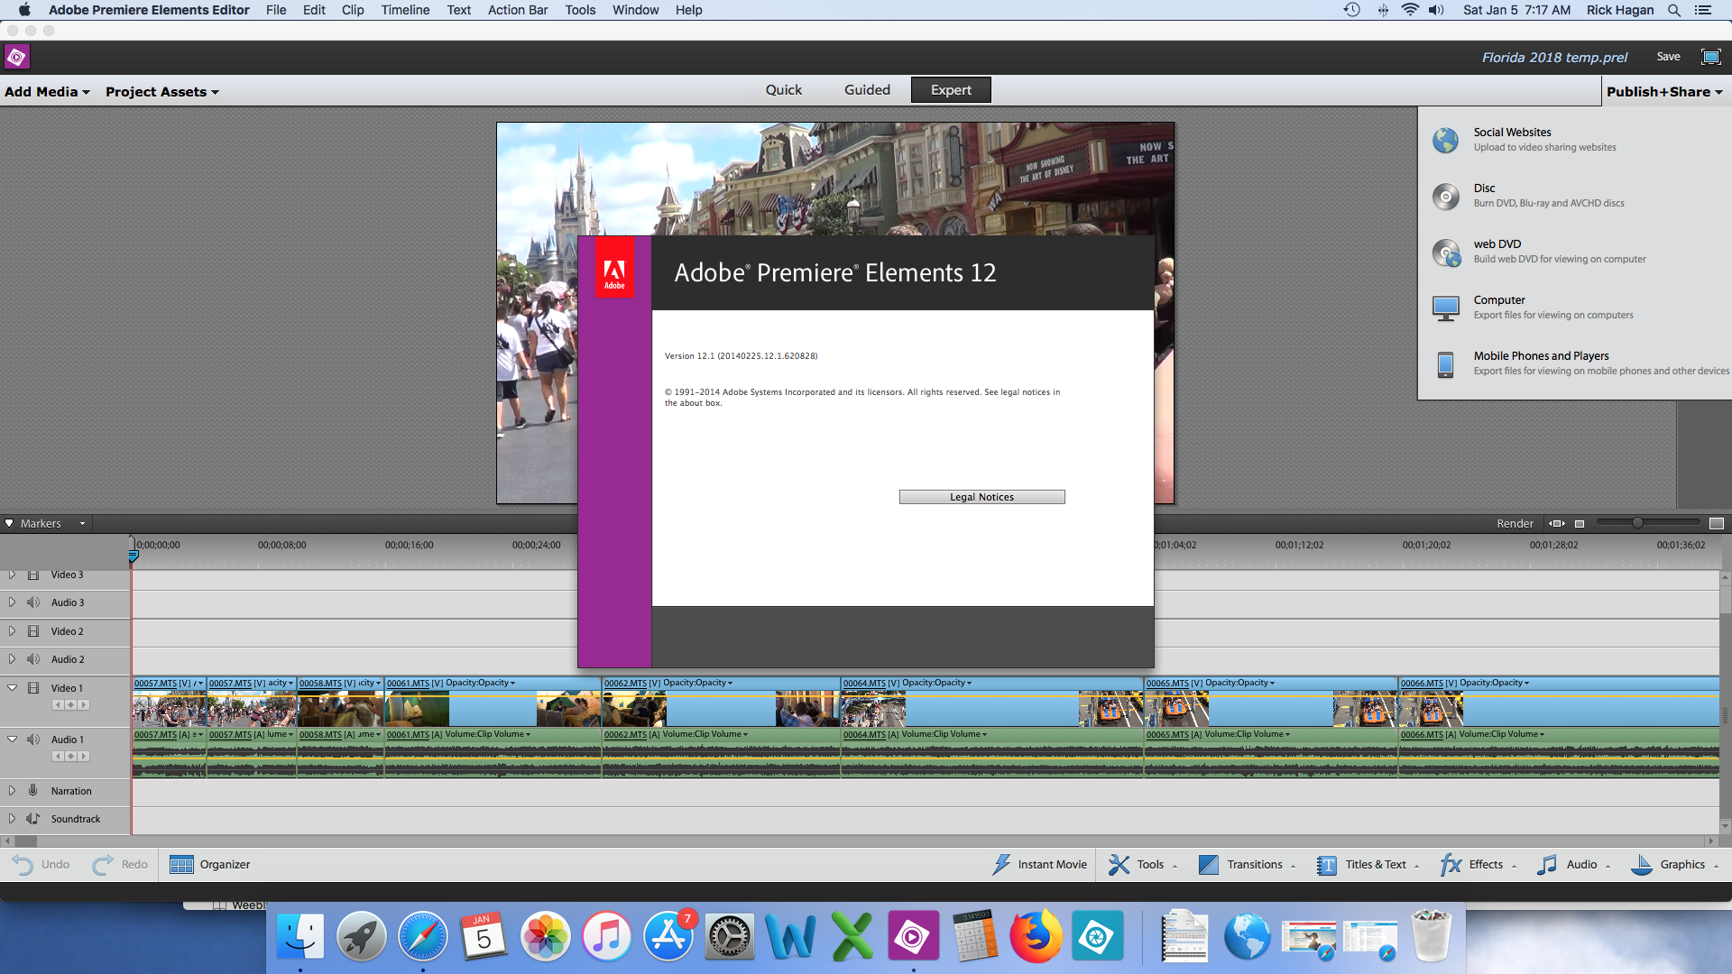Expand the Narration track
This screenshot has height=974, width=1732.
12,791
